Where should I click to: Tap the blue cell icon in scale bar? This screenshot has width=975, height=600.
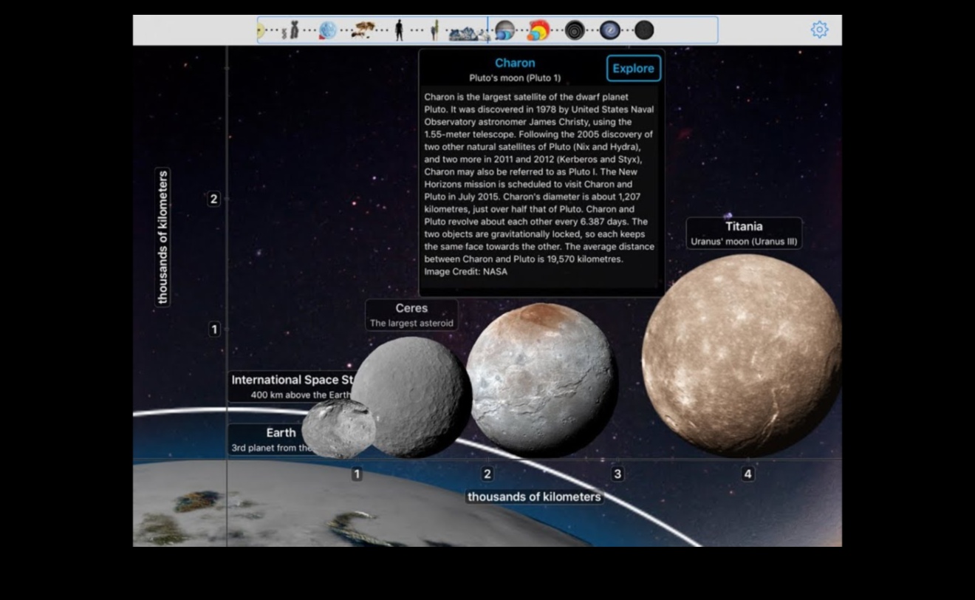coord(328,30)
